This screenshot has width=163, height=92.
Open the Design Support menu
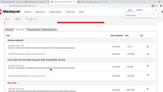point(56,12)
